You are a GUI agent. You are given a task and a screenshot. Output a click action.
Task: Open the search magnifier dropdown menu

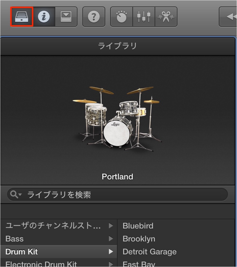coord(16,195)
